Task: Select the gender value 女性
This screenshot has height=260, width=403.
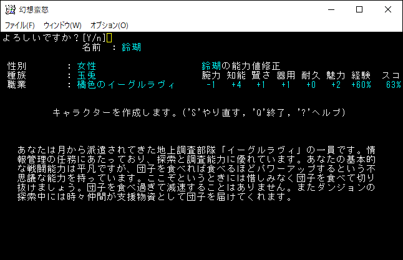Action: click(x=87, y=66)
